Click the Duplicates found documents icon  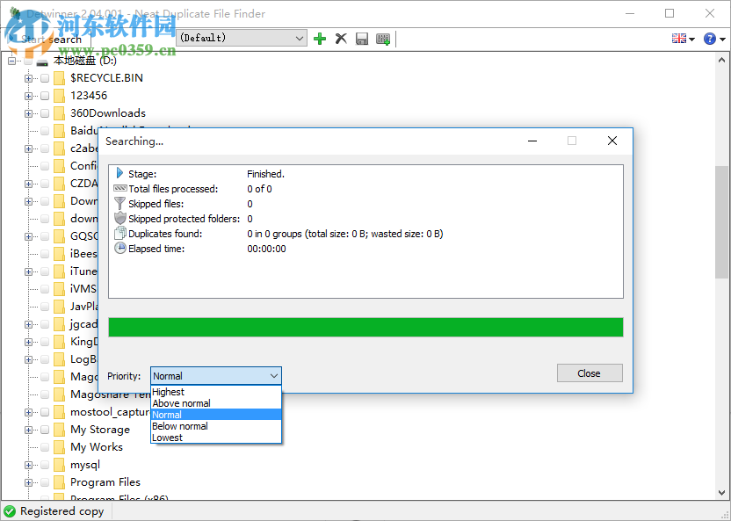pyautogui.click(x=120, y=233)
